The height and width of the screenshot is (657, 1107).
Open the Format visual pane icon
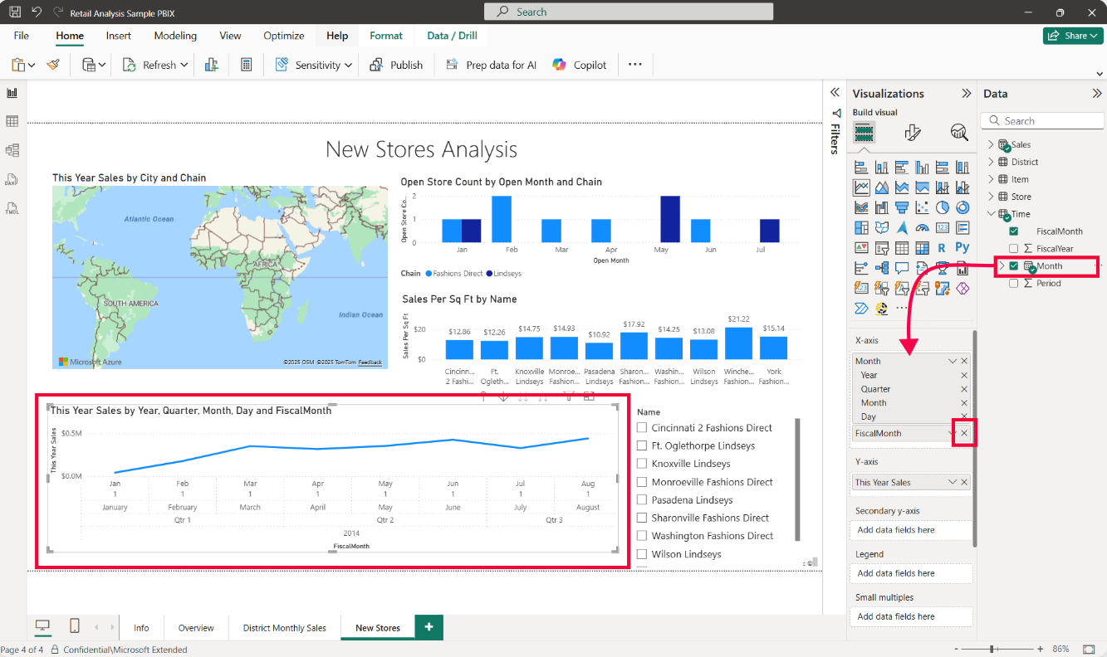tap(912, 133)
